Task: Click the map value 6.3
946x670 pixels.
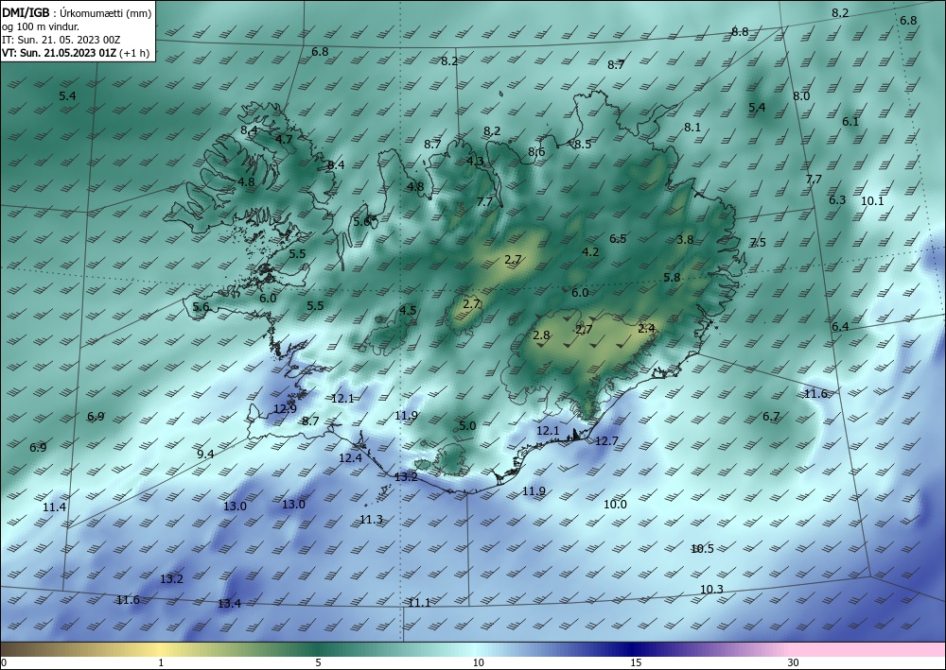Action: click(x=837, y=200)
